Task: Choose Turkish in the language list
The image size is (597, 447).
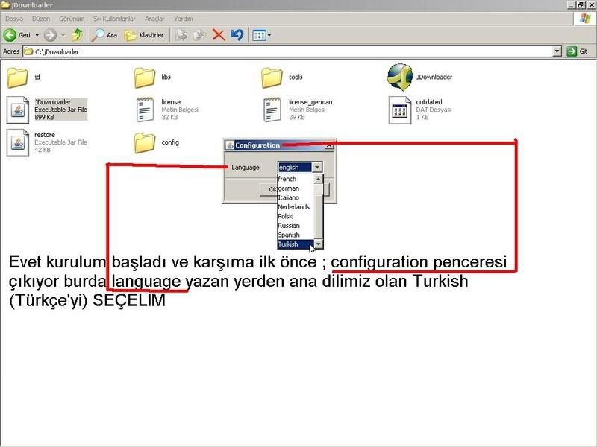Action: click(296, 244)
